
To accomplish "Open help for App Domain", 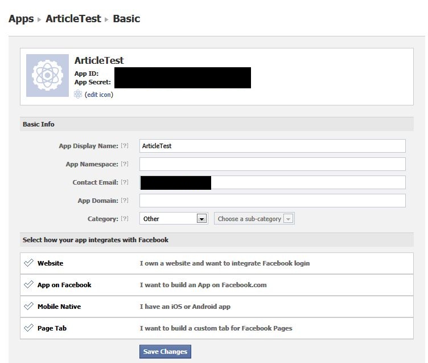I will 125,201.
